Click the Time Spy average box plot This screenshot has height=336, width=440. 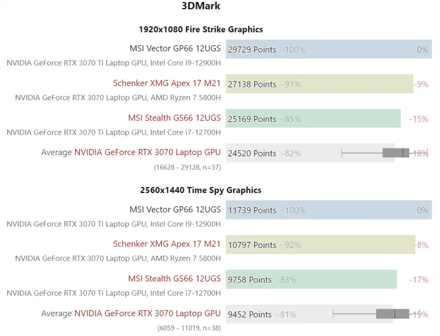pyautogui.click(x=392, y=314)
